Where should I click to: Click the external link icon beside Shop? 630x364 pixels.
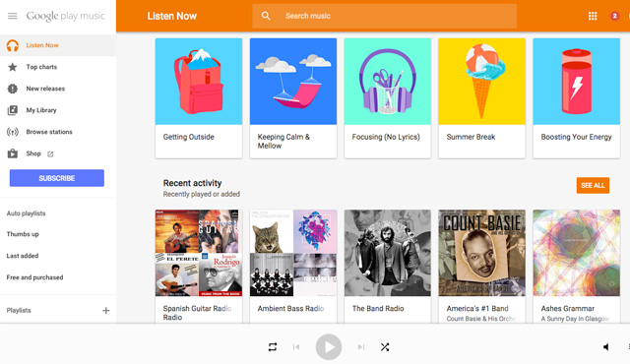click(x=50, y=154)
